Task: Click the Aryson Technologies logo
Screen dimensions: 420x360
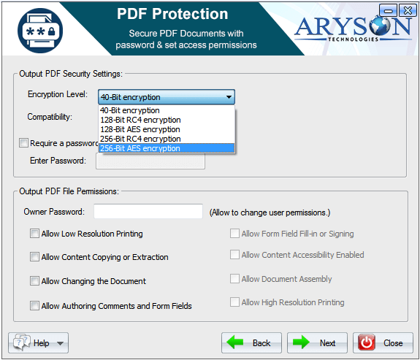Action: pos(353,28)
